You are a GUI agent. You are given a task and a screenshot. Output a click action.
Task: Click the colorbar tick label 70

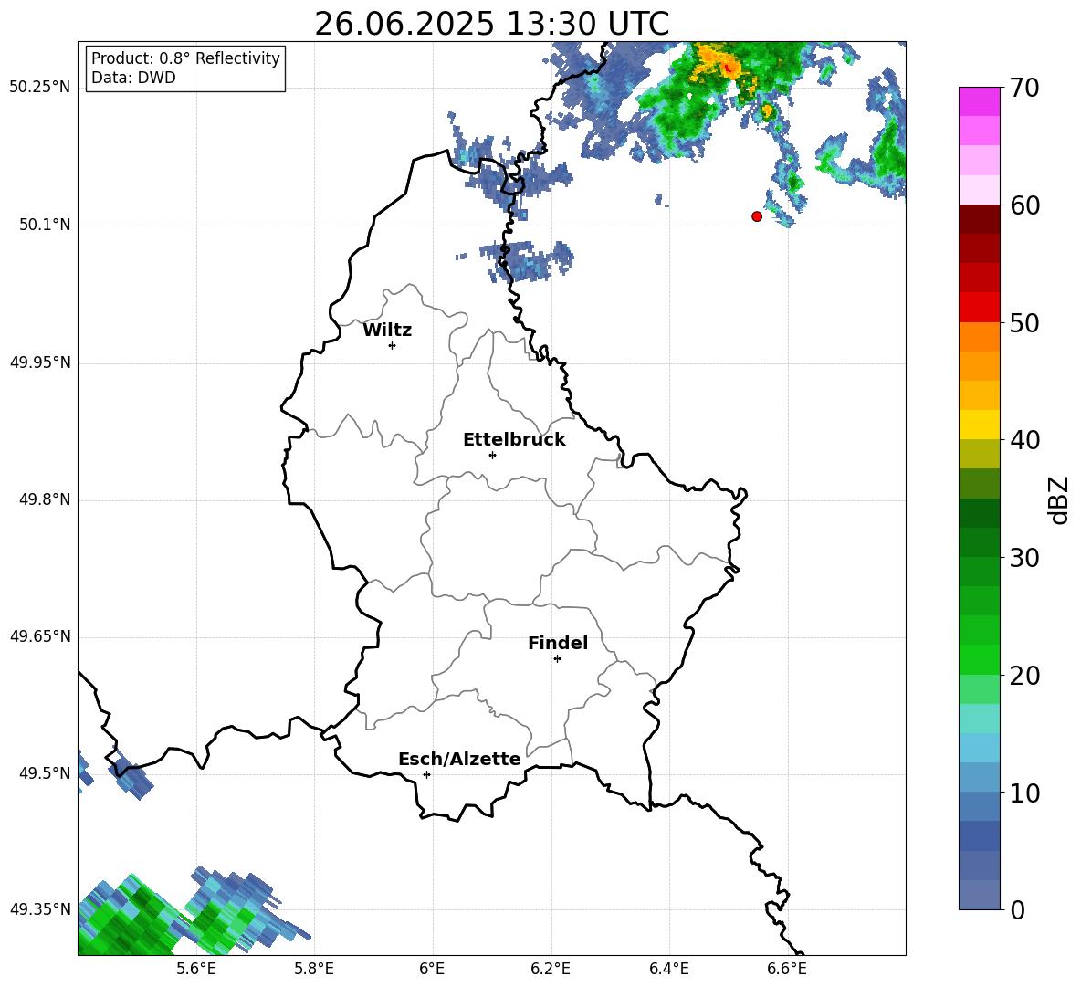1024,89
